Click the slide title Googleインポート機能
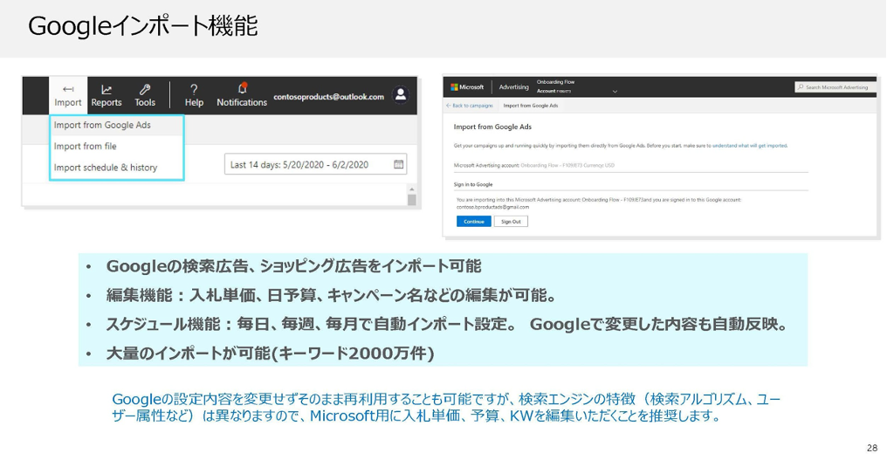Viewport: 887px width, 467px height. (142, 26)
